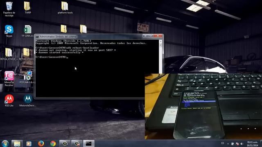Select the RSDLite6.1.6 installer icon
The width and height of the screenshot is (262, 147).
27,78
